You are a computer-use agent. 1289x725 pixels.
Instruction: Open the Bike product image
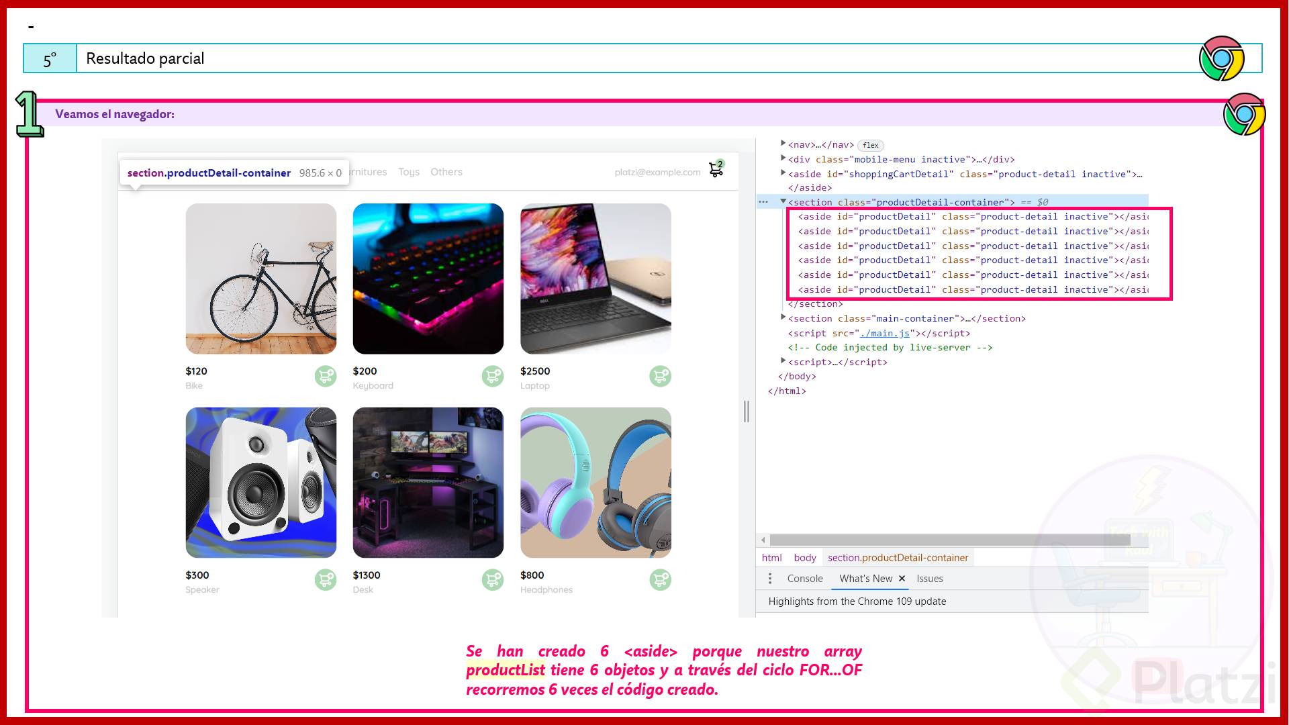pos(261,279)
